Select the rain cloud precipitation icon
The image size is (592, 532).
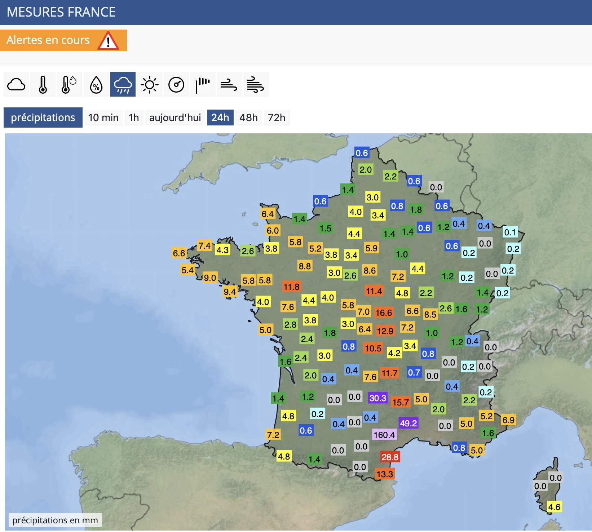pyautogui.click(x=123, y=85)
